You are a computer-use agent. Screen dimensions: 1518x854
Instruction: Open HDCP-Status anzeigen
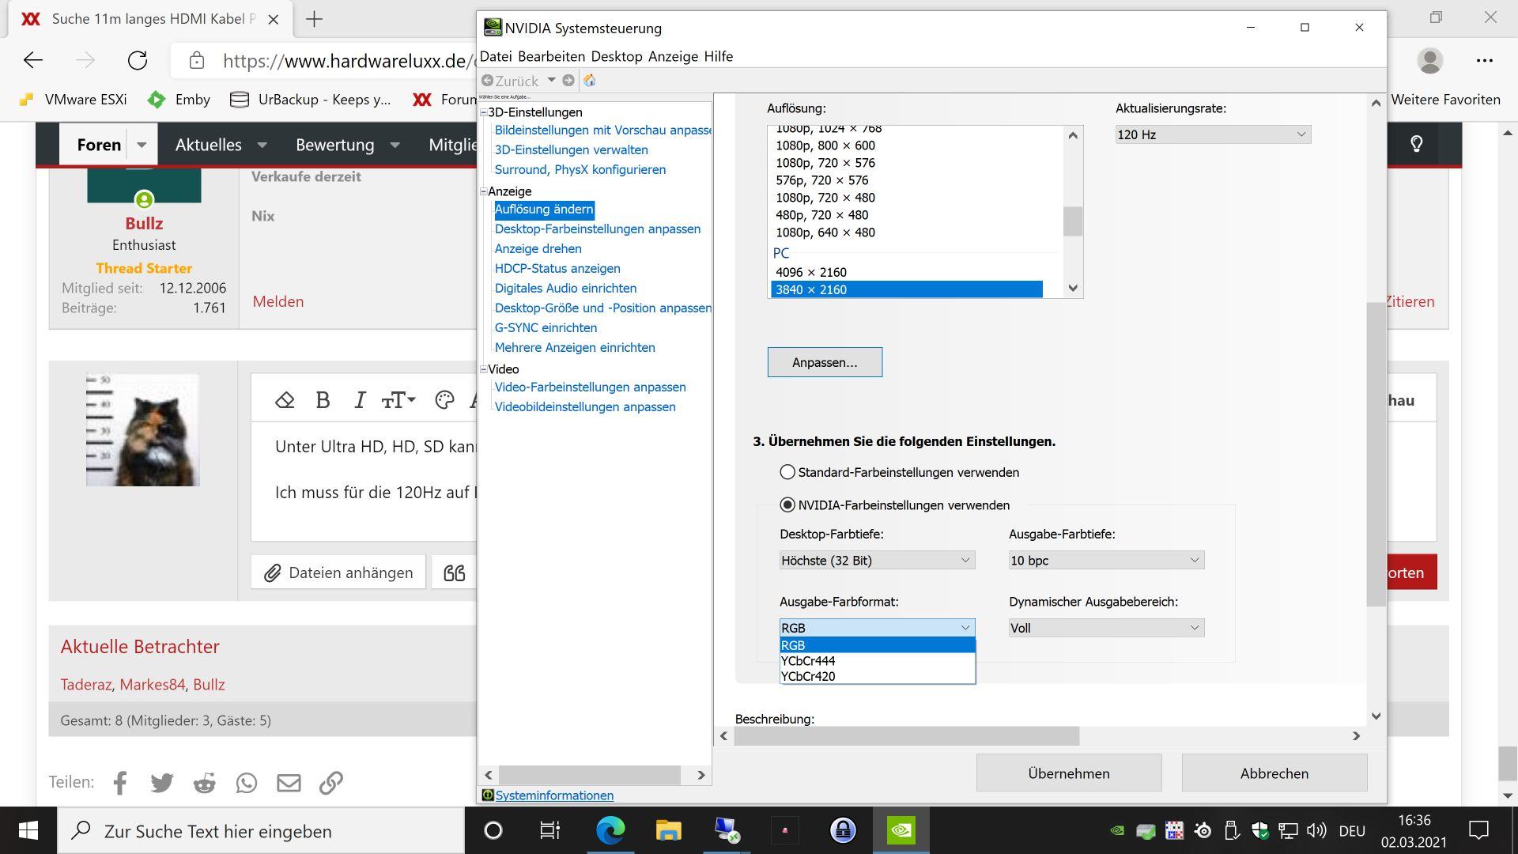pos(557,268)
